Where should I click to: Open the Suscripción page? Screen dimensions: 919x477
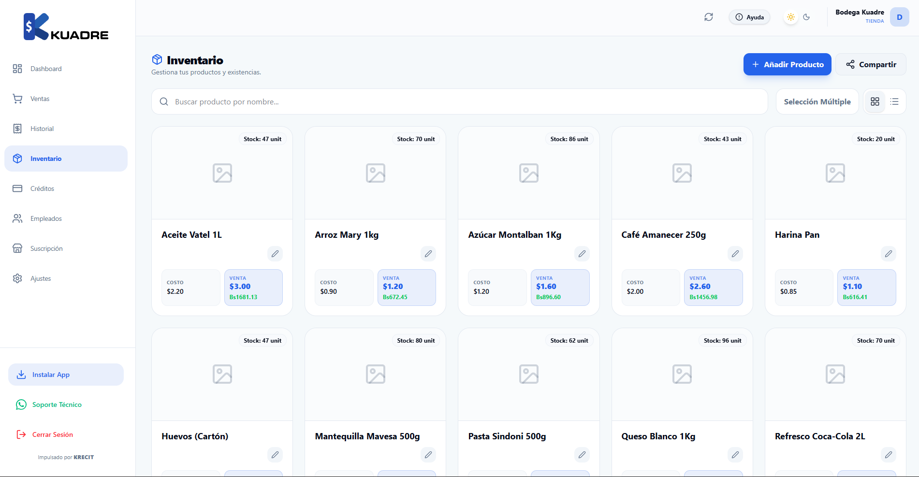[66, 248]
